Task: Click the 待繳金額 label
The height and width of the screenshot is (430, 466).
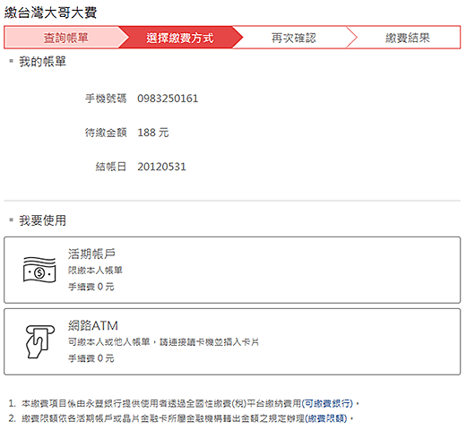Action: coord(106,133)
